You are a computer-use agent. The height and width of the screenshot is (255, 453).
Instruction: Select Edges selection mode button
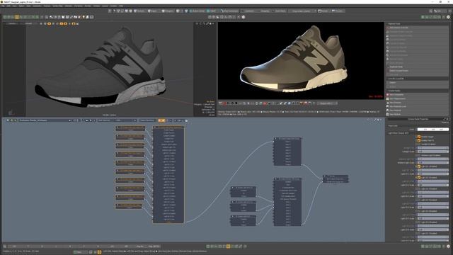[152, 11]
